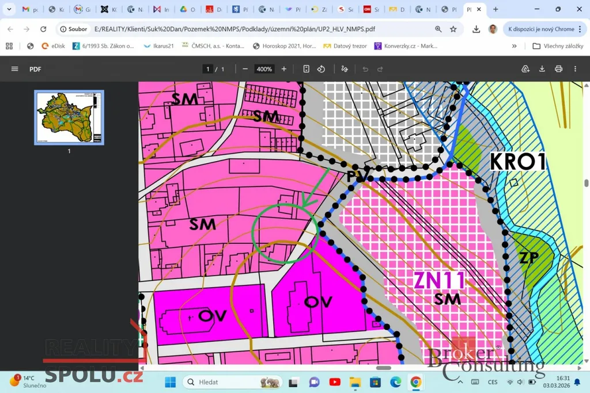Toggle the PDF sidebar menu

pos(15,69)
